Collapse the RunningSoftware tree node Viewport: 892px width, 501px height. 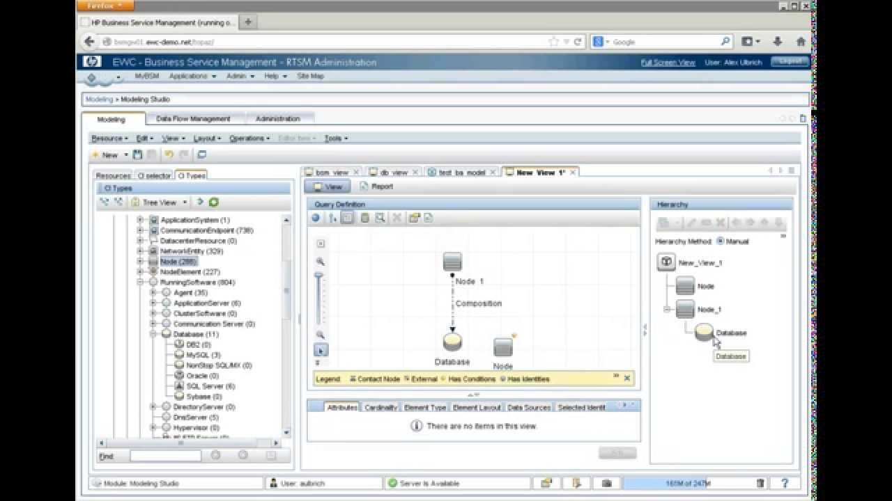pyautogui.click(x=140, y=283)
